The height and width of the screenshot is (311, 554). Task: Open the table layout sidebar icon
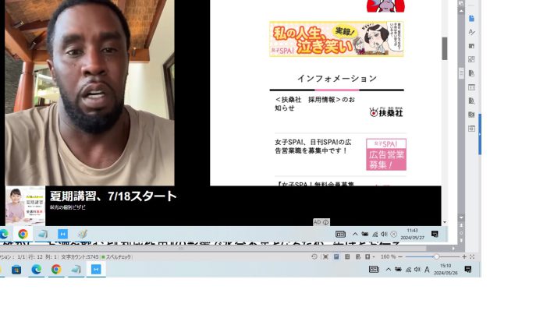coord(471,87)
